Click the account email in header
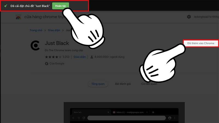 [x=206, y=17]
